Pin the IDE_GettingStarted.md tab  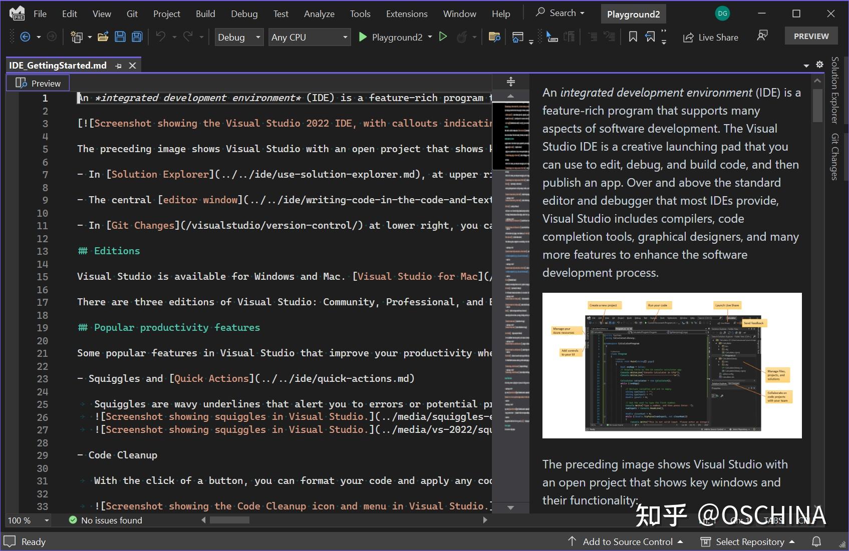(x=118, y=65)
